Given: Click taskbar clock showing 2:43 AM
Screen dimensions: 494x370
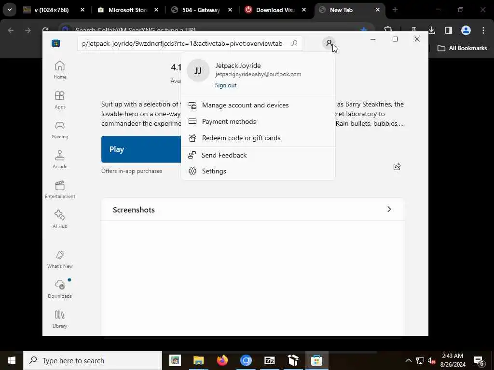Looking at the screenshot, I should [453, 360].
